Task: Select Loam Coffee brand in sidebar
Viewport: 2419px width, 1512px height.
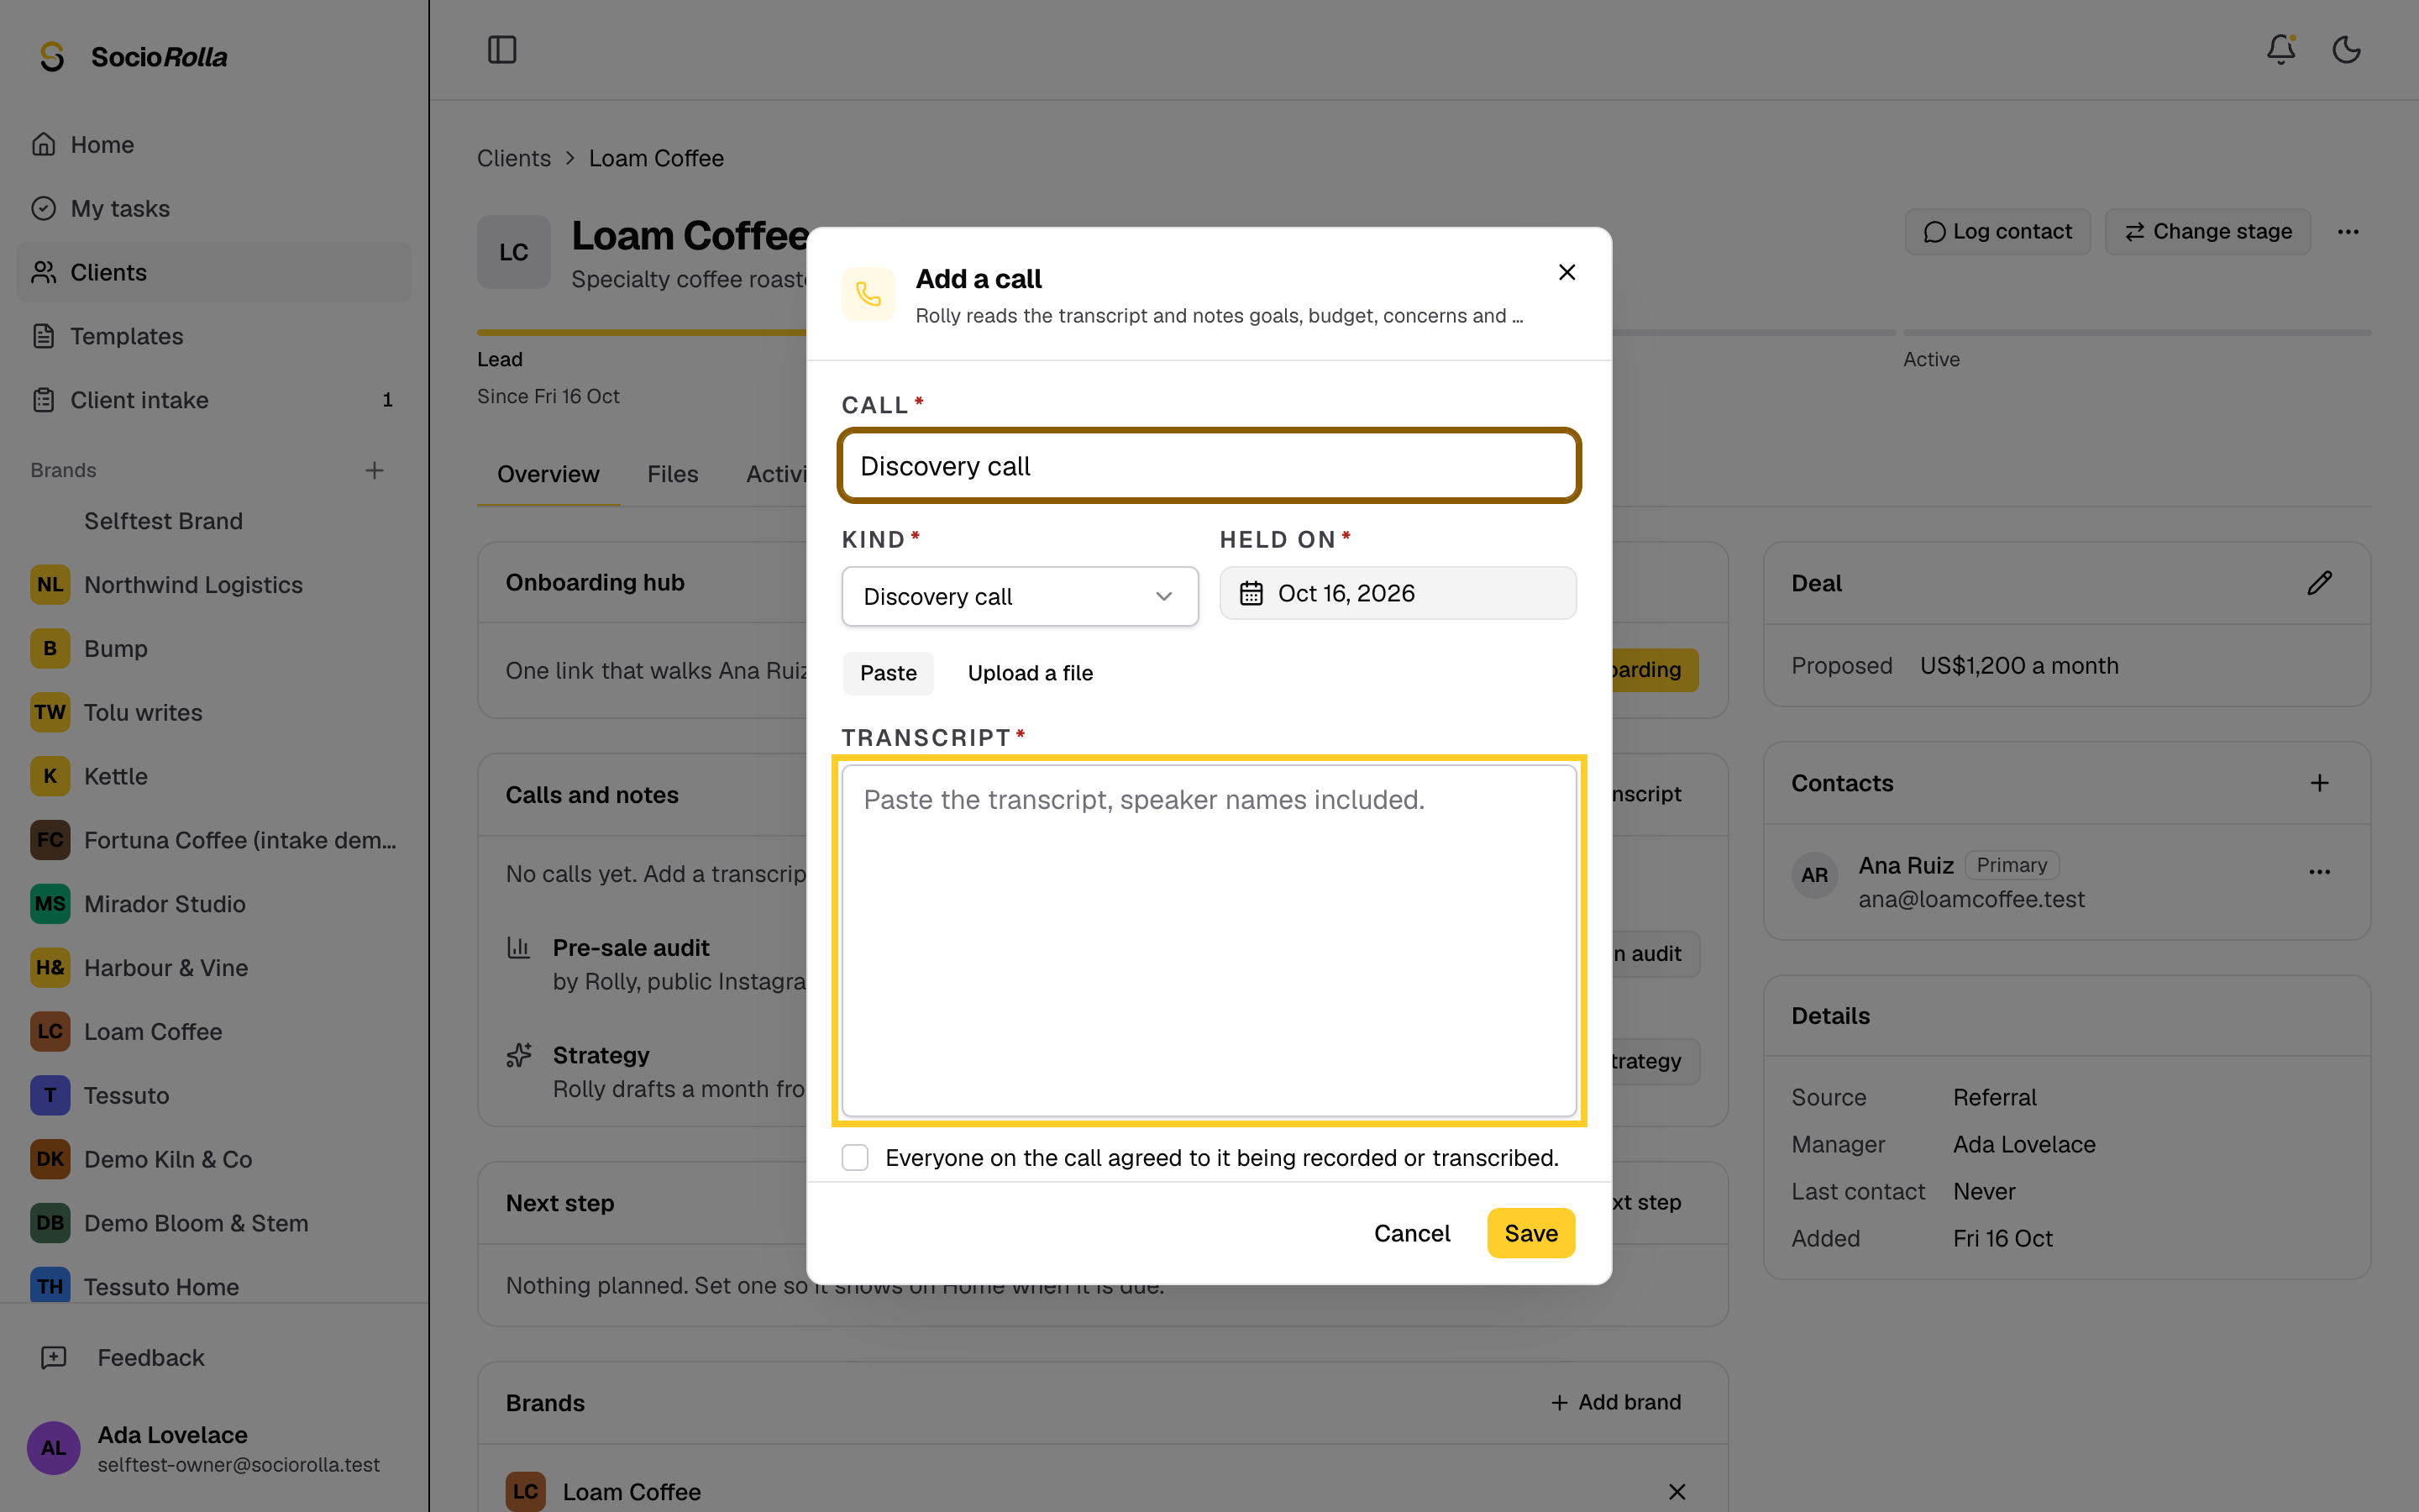Action: (214, 1032)
